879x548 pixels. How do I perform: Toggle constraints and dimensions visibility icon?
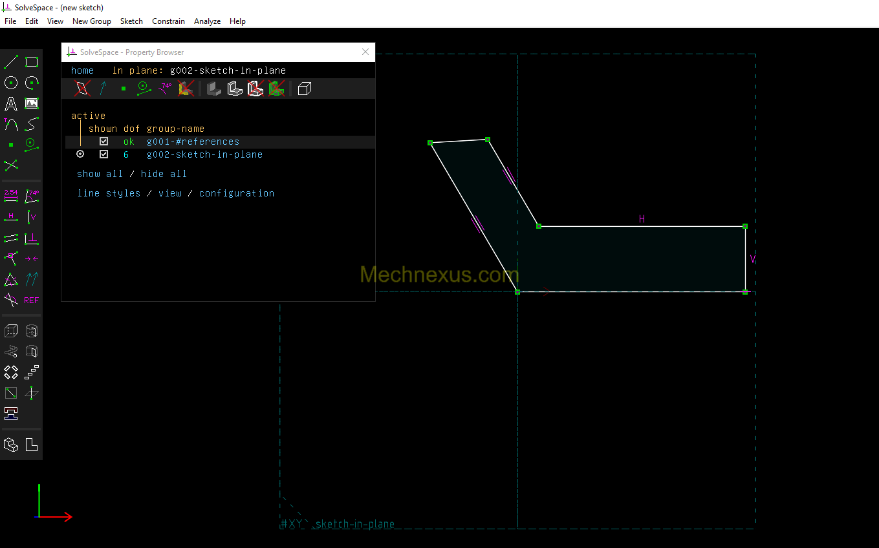(166, 89)
